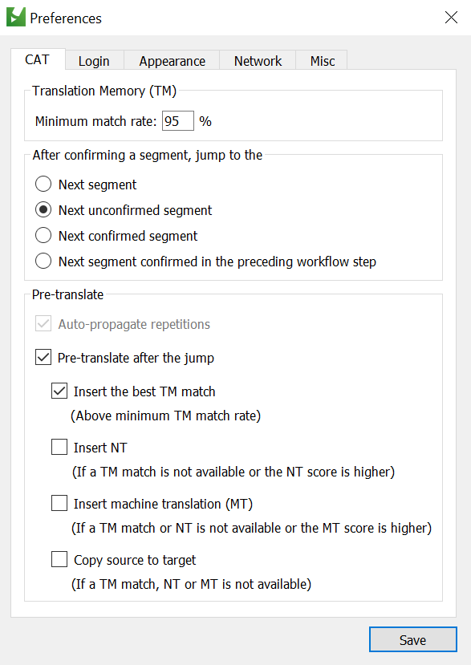Close the Preferences dialog

point(451,18)
